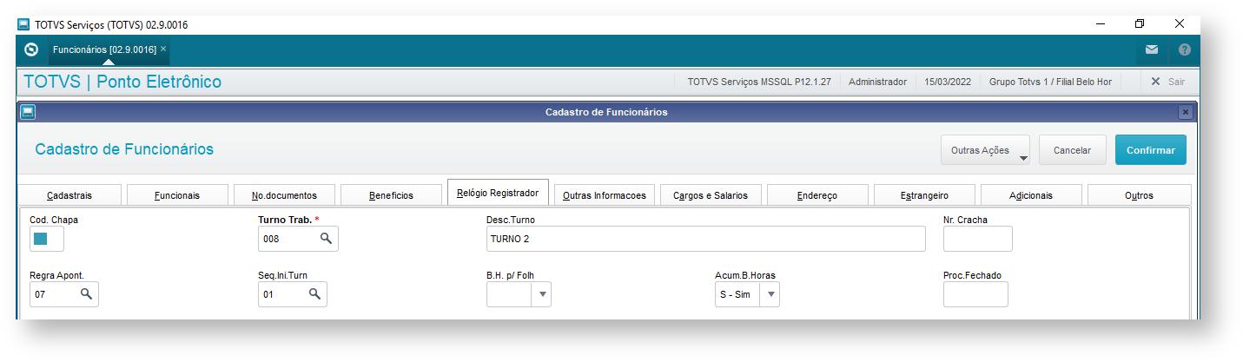The image size is (1243, 362).
Task: Expand the Outras Ações menu button
Action: [985, 150]
